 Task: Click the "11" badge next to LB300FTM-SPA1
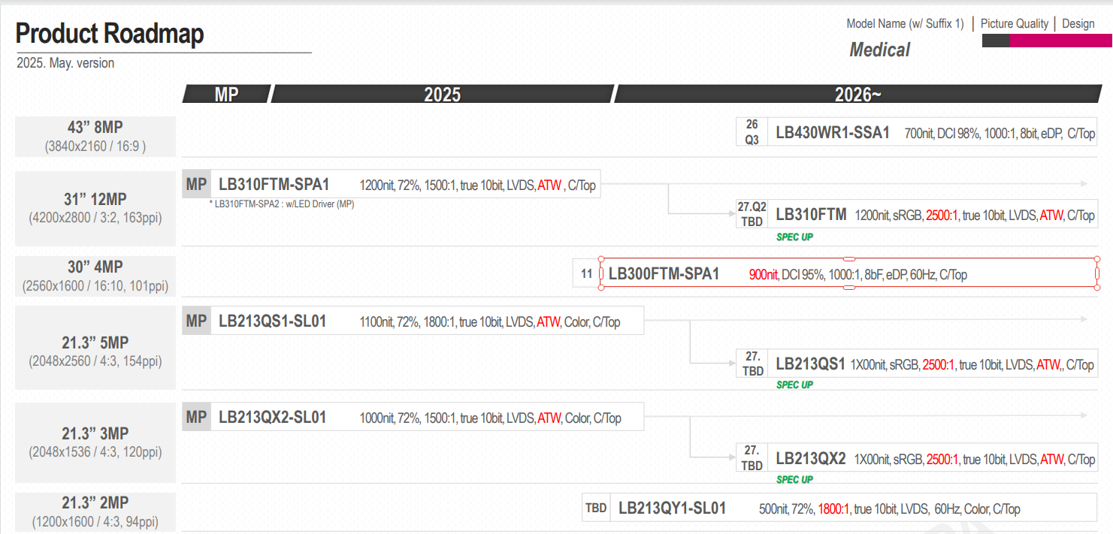[x=586, y=273]
